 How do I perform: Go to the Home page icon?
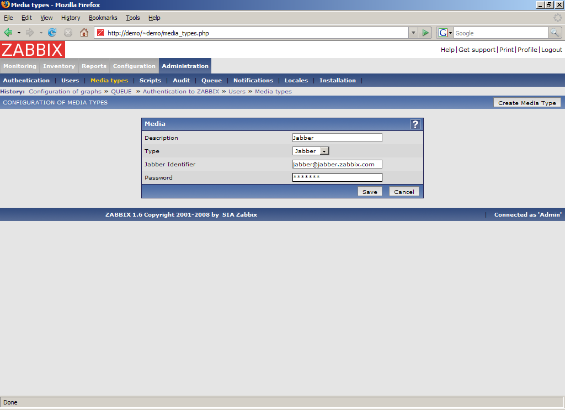(84, 33)
